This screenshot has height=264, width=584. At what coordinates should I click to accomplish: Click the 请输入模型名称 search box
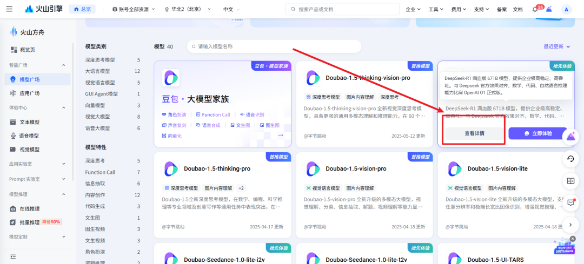point(274,46)
